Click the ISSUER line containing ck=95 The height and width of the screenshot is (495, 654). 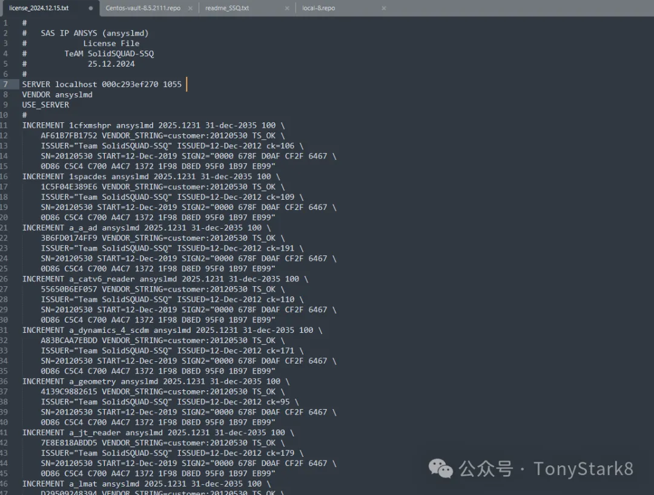(x=170, y=402)
